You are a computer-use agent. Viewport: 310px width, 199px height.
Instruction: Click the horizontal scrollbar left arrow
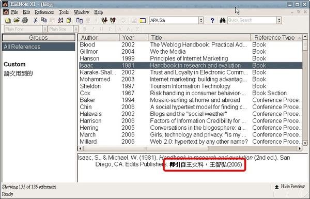80,148
